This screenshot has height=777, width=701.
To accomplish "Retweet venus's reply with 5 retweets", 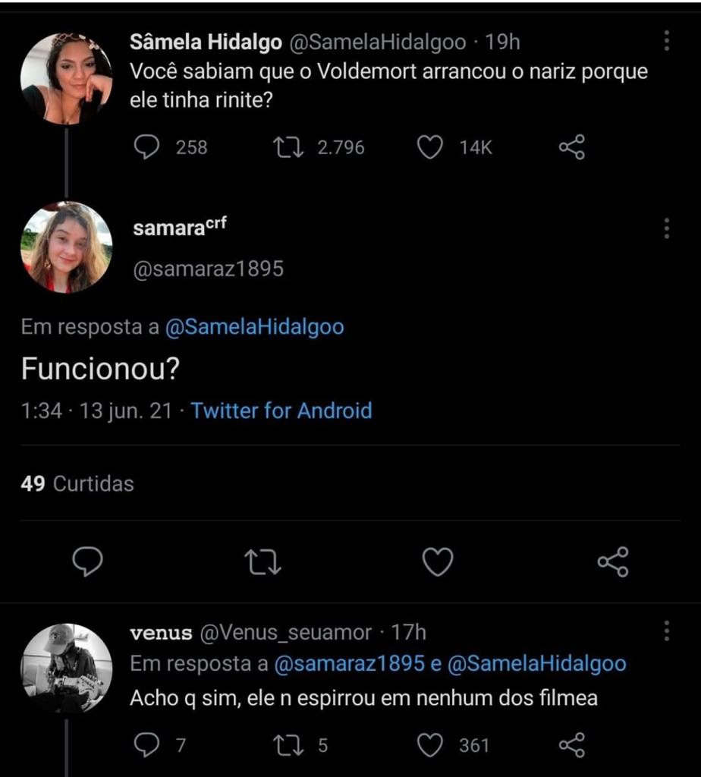I will 288,745.
